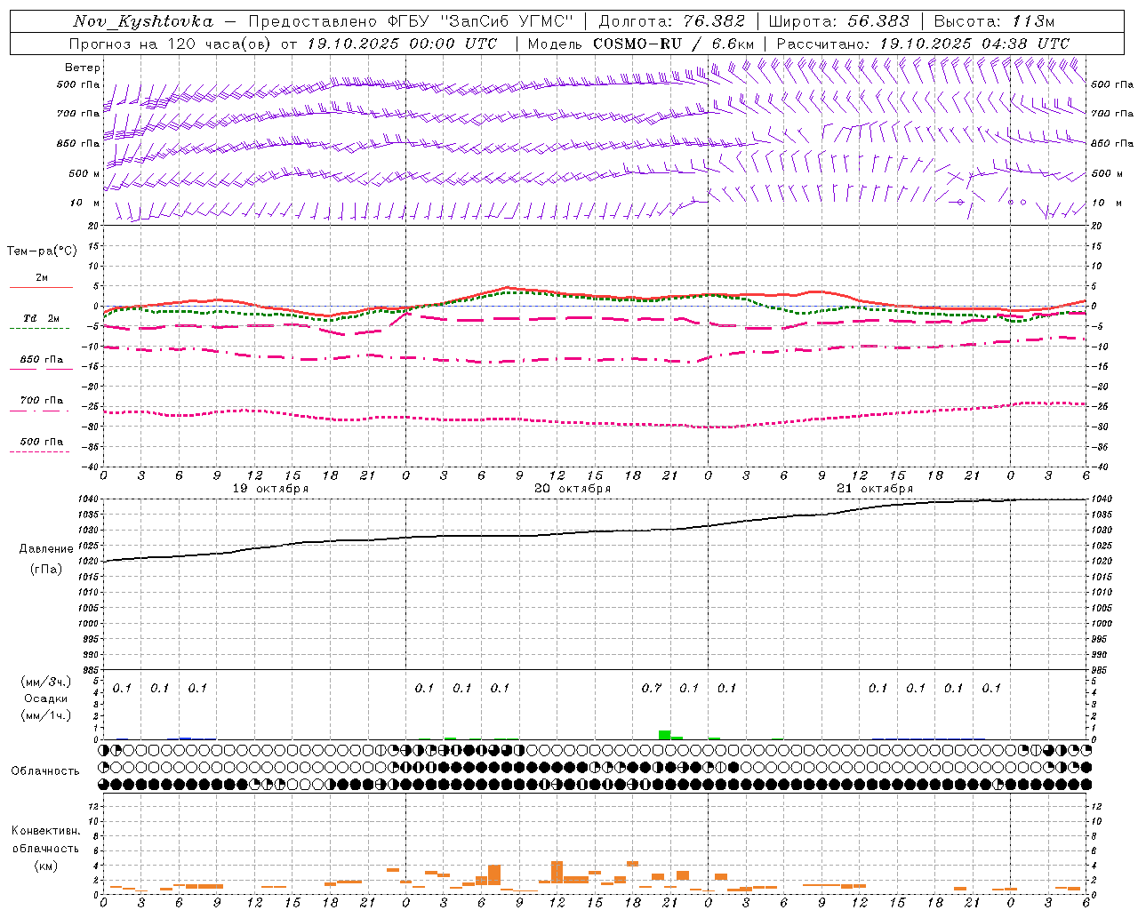The width and height of the screenshot is (1138, 910).
Task: Select the '20 октября' date label
Action: (x=573, y=489)
